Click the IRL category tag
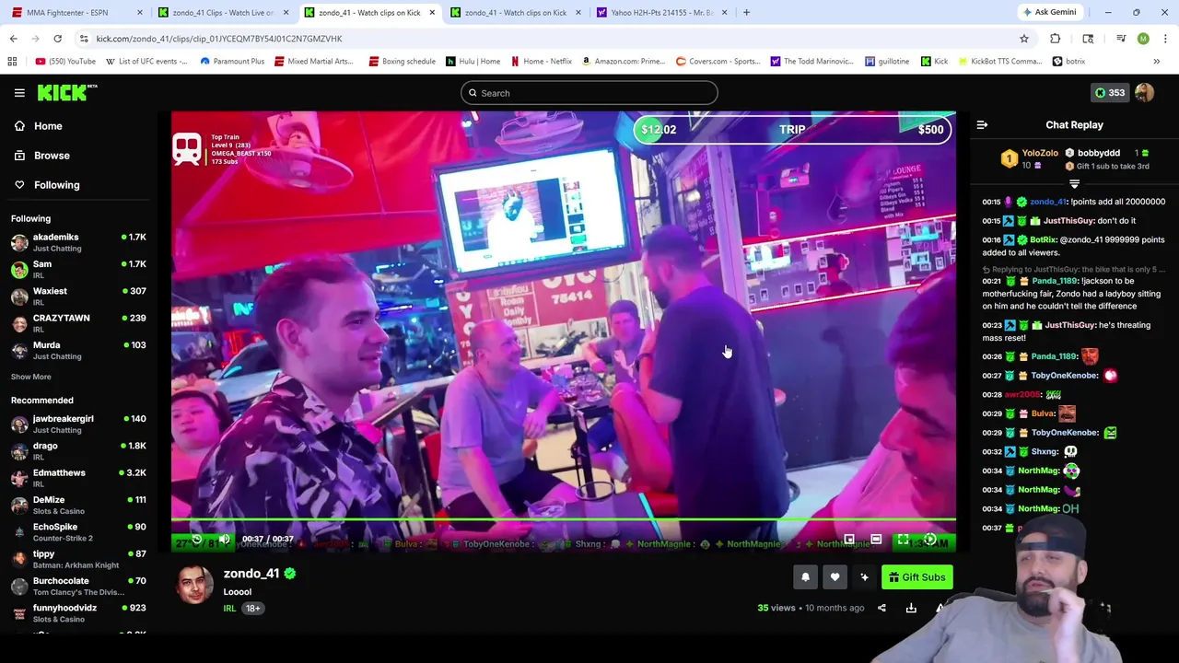Image resolution: width=1179 pixels, height=663 pixels. coord(229,609)
